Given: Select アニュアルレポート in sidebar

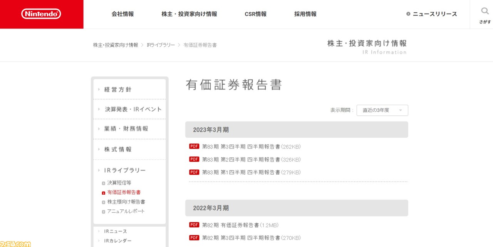Looking at the screenshot, I should pos(126,211).
